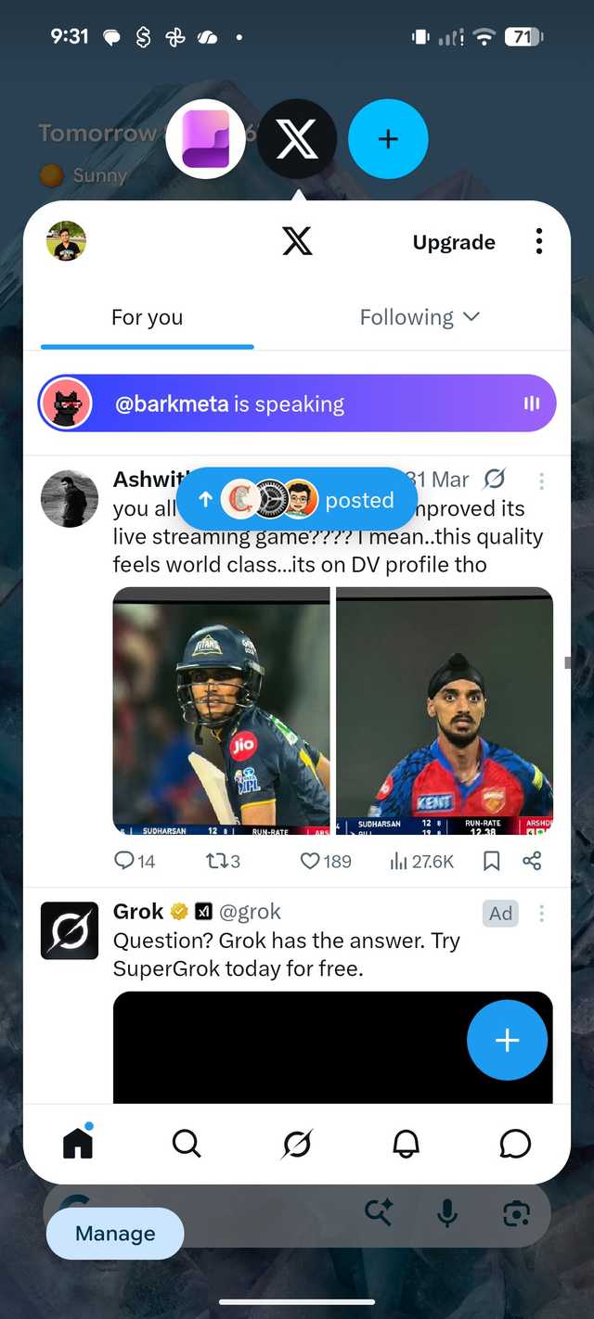Open the left batsman photo thumbnail
This screenshot has width=594, height=1319.
tap(221, 710)
